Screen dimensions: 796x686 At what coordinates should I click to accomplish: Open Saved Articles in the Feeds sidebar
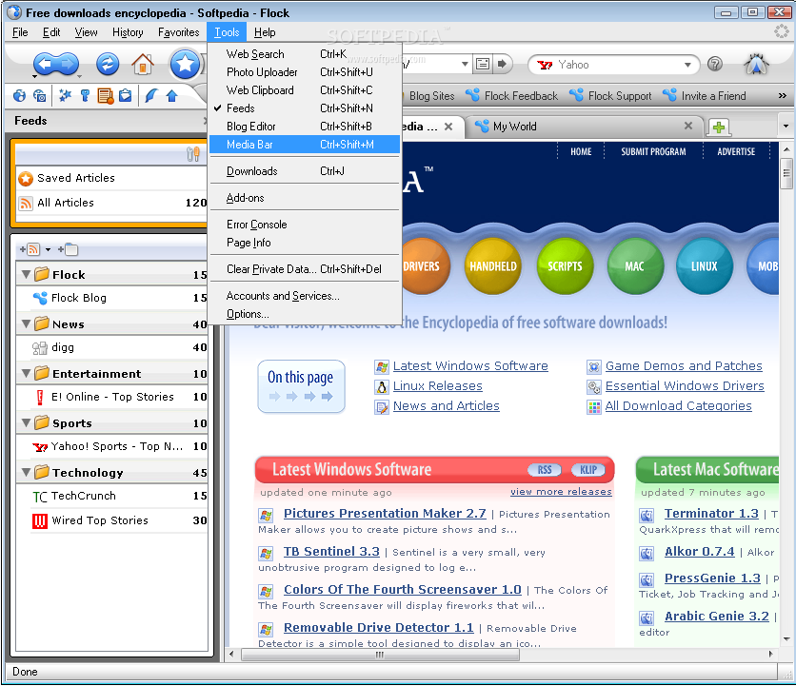click(111, 178)
